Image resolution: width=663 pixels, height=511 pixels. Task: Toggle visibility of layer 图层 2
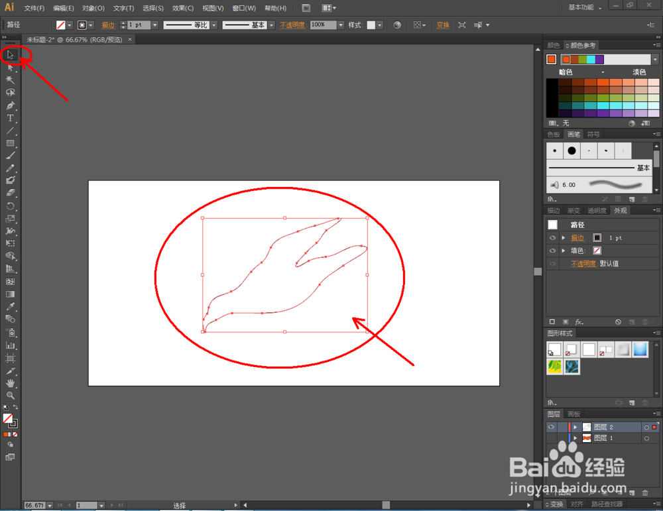(551, 427)
